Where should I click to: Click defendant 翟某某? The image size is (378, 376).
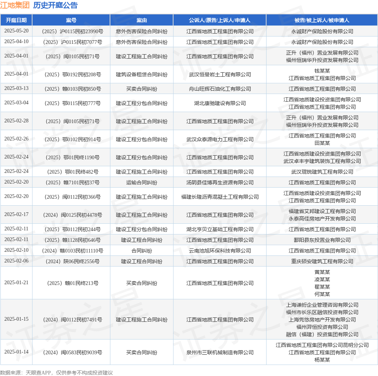pyautogui.click(x=322, y=287)
